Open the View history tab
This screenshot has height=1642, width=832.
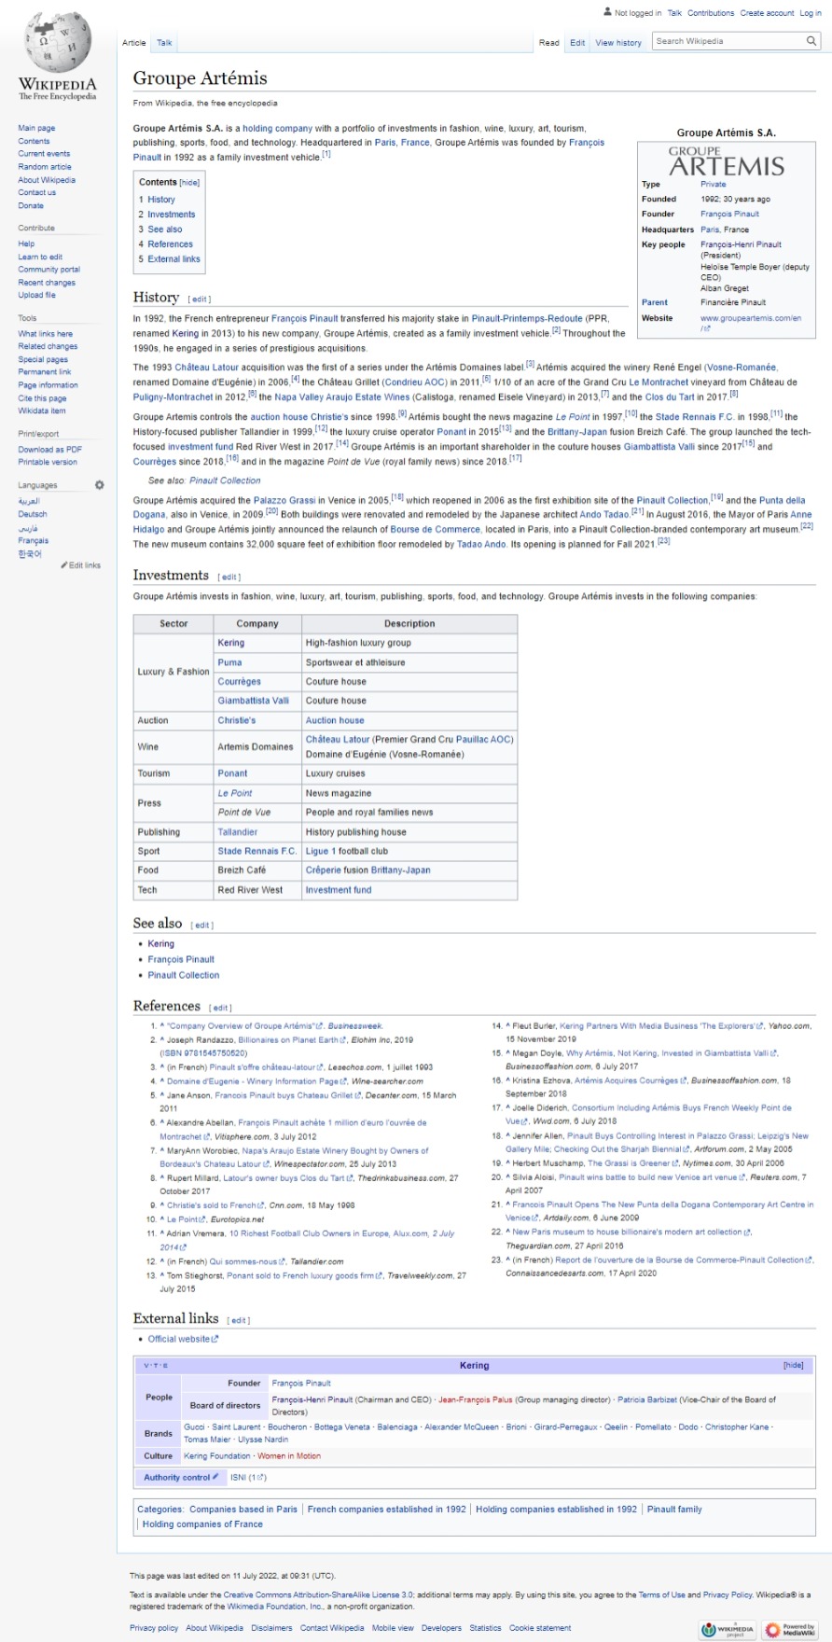(x=618, y=43)
